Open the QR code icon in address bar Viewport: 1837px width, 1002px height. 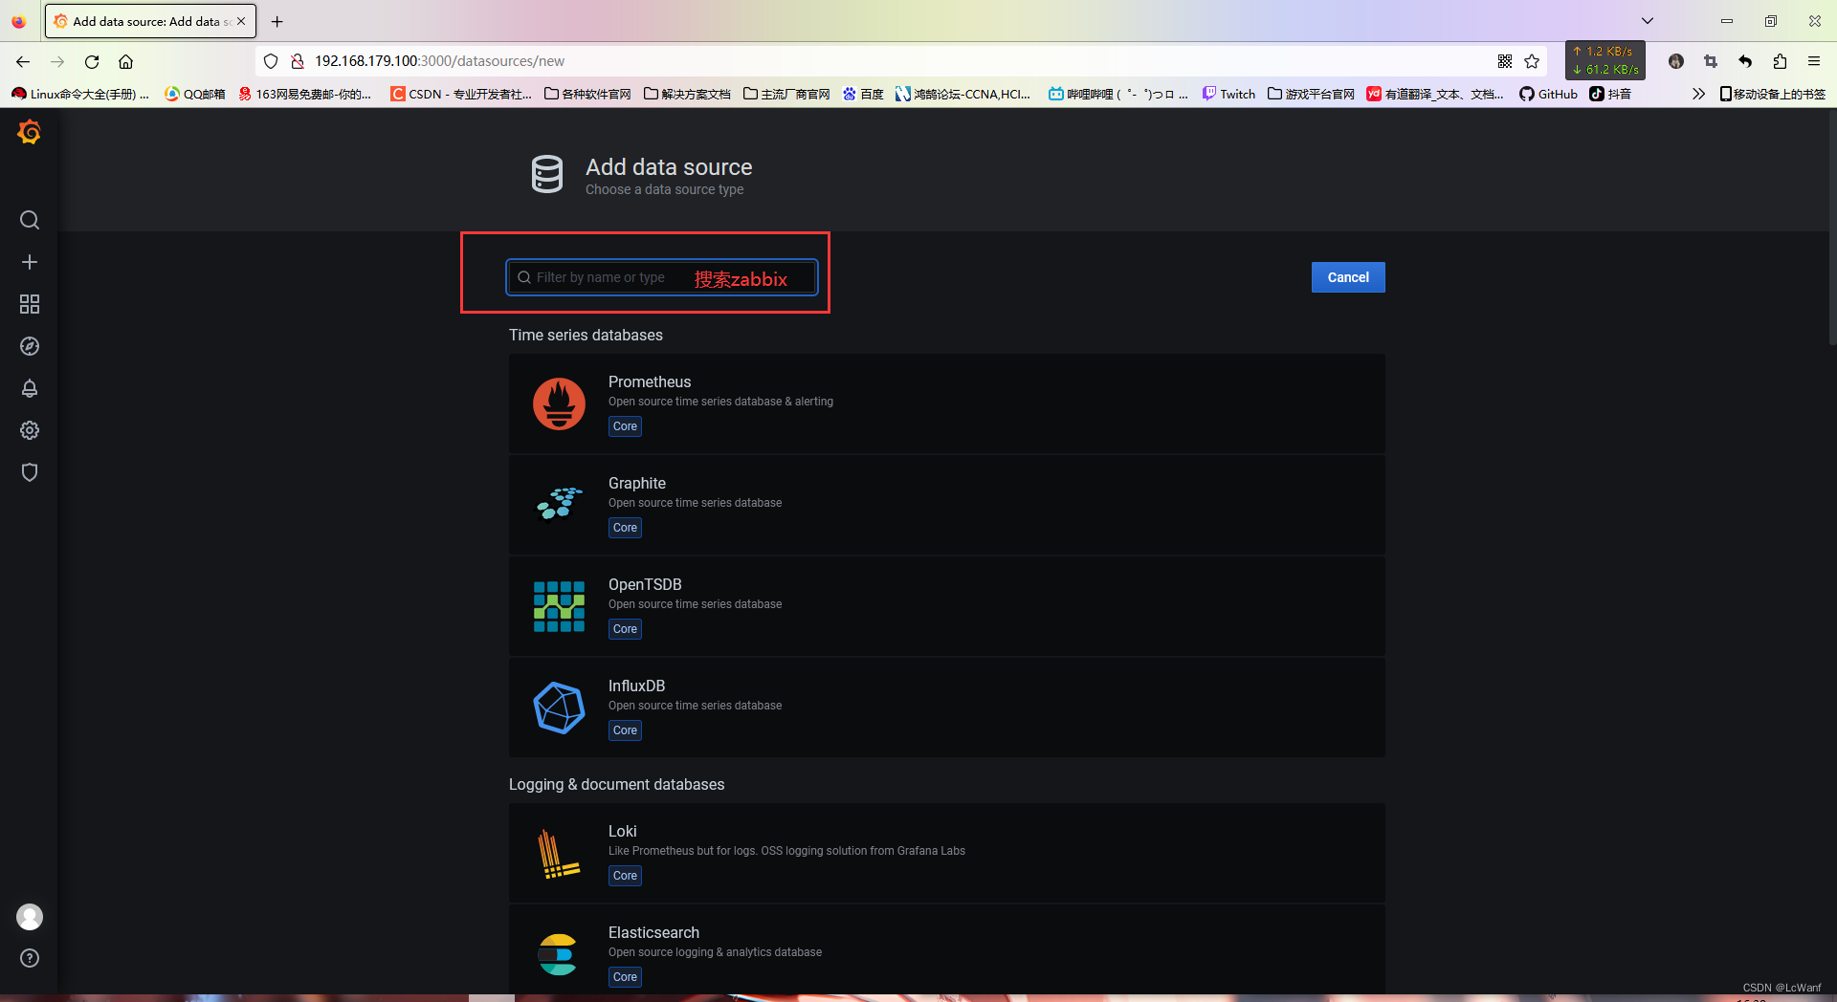click(x=1505, y=61)
